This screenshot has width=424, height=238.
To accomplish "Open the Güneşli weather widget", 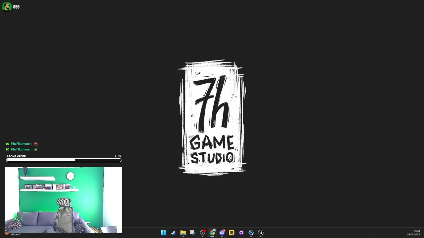I will coord(12,234).
